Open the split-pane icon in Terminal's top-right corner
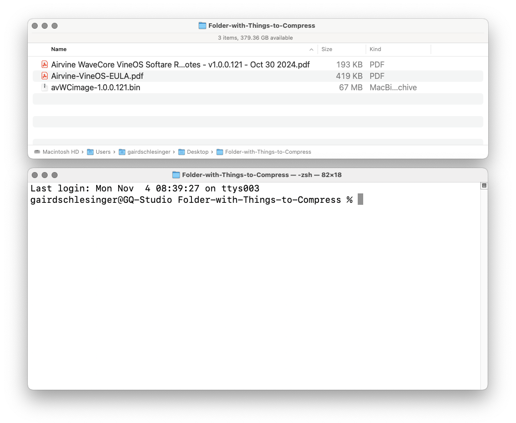 coord(484,185)
